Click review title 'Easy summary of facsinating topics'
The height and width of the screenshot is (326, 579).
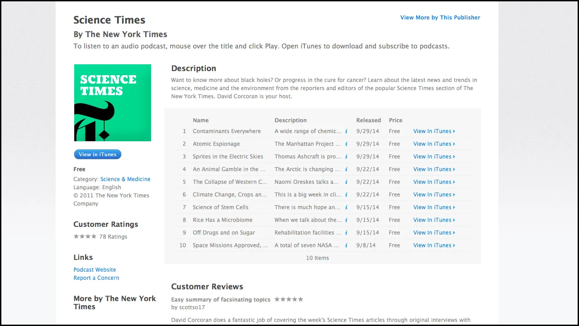pos(221,300)
